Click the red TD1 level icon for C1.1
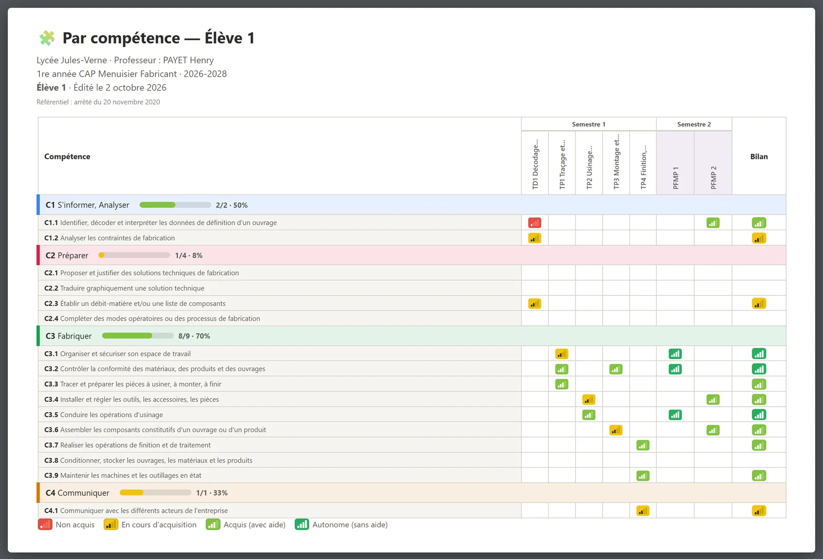823x559 pixels. pos(535,223)
